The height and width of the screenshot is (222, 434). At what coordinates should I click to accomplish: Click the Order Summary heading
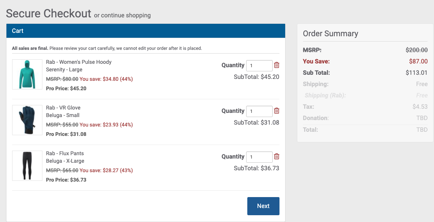click(x=330, y=34)
